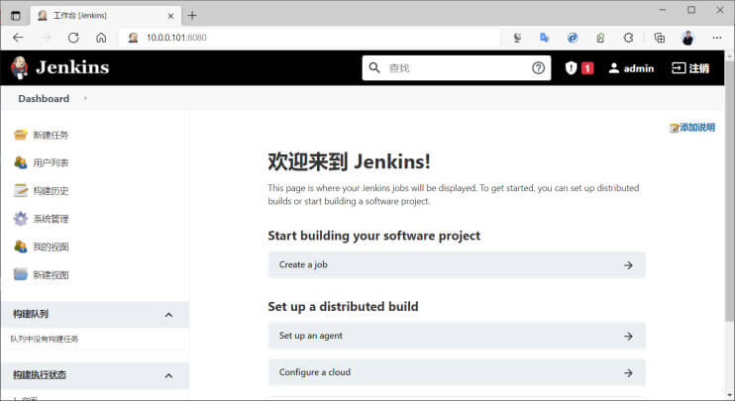Open the browser settings ellipsis menu
Screen dimensions: 735x401
717,38
